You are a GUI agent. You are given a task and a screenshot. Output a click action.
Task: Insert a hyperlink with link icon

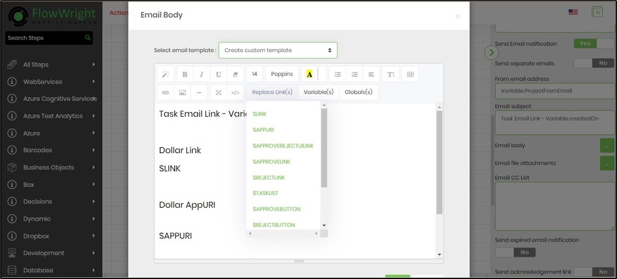tap(166, 93)
